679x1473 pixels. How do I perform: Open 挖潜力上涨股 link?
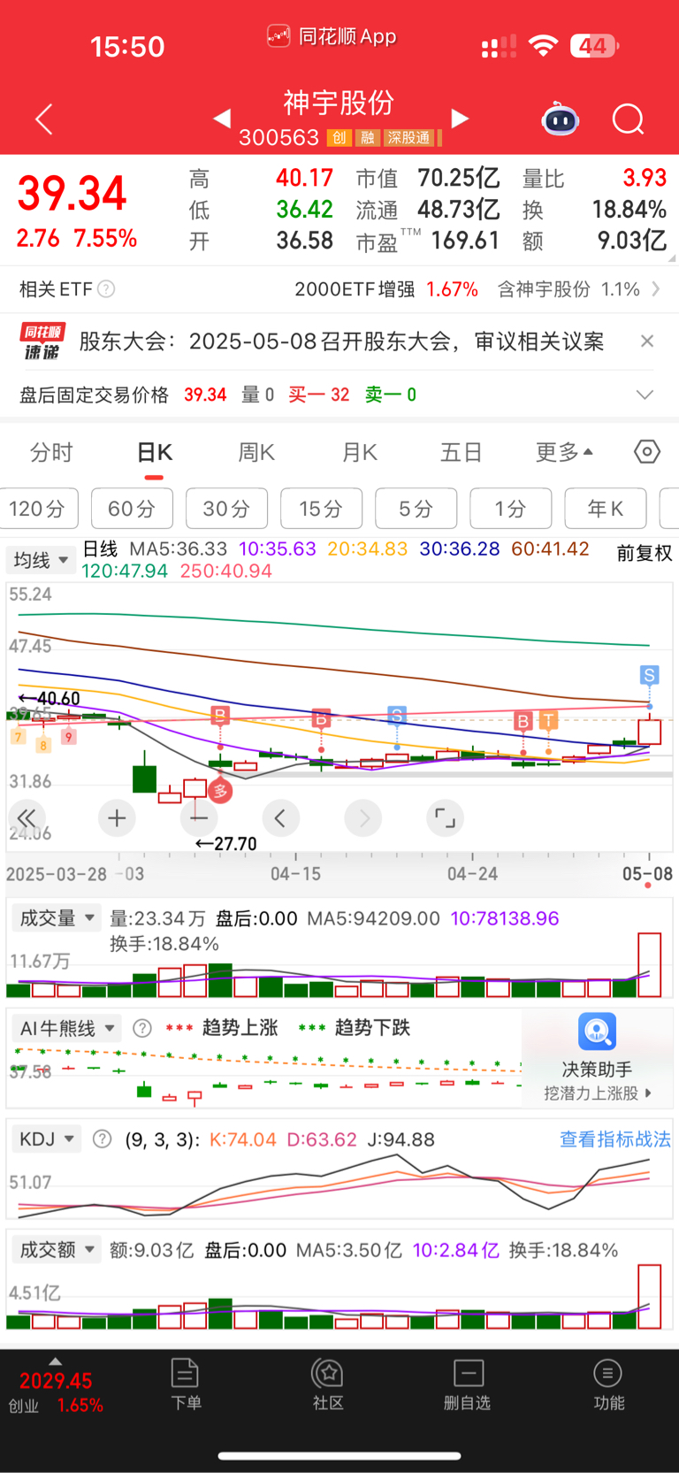coord(598,1093)
